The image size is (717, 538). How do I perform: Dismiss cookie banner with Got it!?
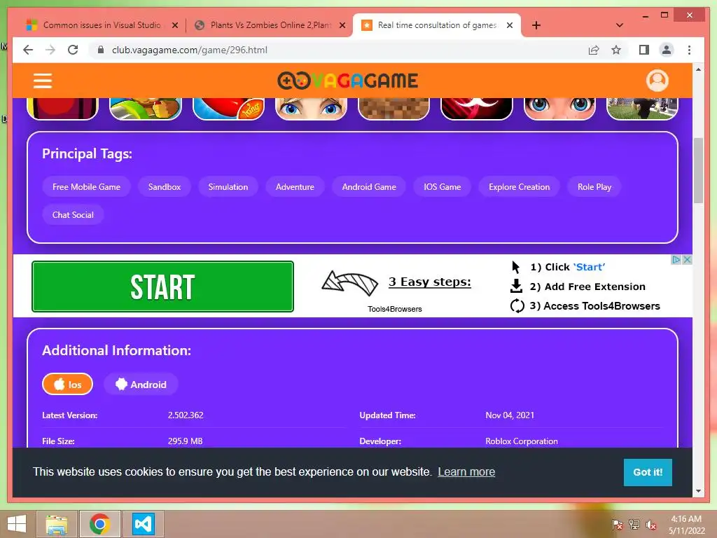(x=648, y=472)
